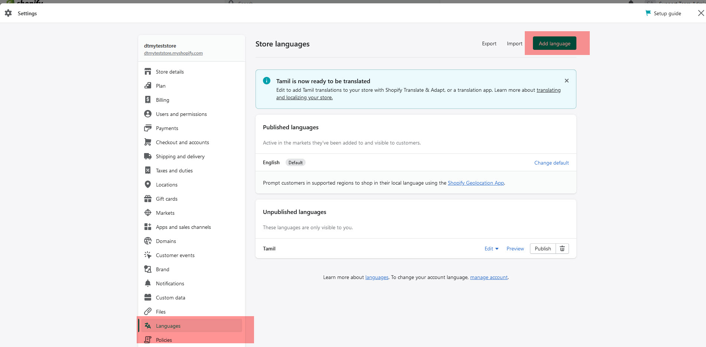Click the Users and permissions avatar icon
The width and height of the screenshot is (706, 347).
coord(148,114)
